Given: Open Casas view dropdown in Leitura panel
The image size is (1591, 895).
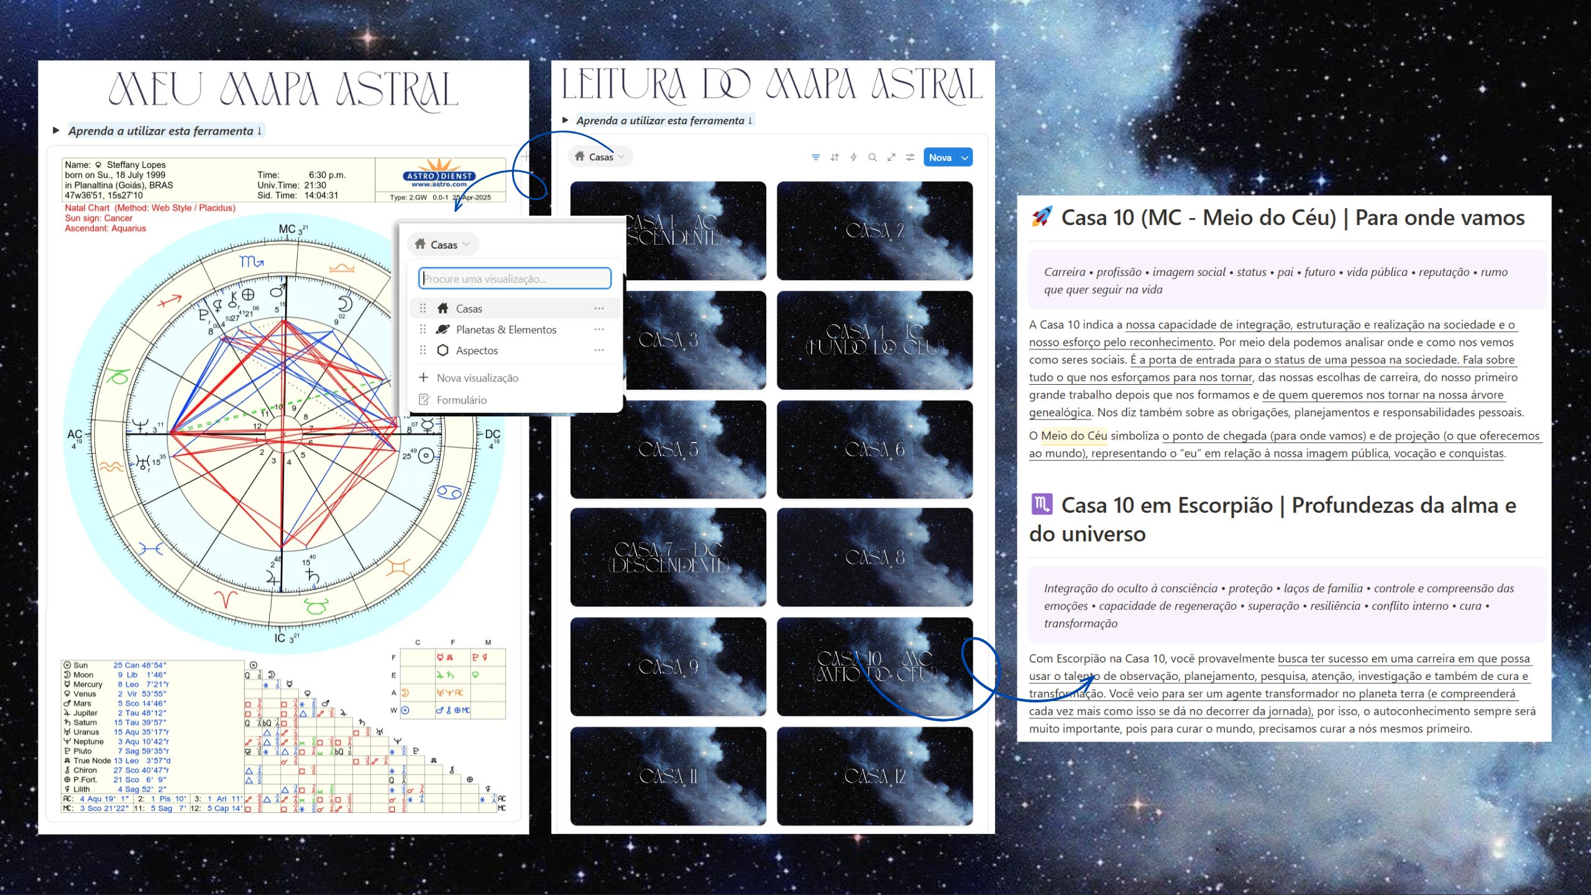Looking at the screenshot, I should tap(600, 157).
